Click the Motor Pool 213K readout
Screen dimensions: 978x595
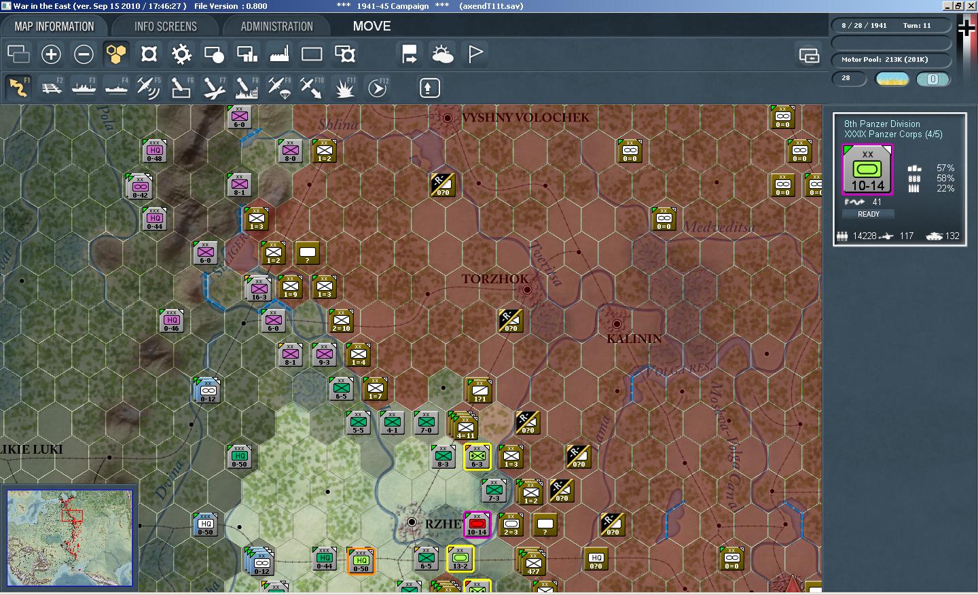tap(891, 60)
